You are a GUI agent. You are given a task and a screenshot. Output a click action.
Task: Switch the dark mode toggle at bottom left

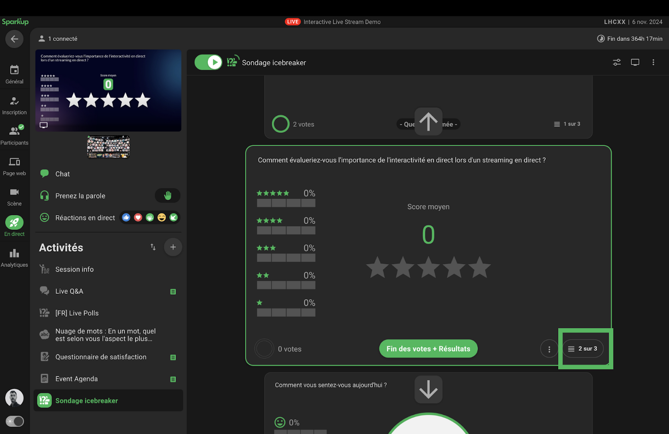pos(15,421)
